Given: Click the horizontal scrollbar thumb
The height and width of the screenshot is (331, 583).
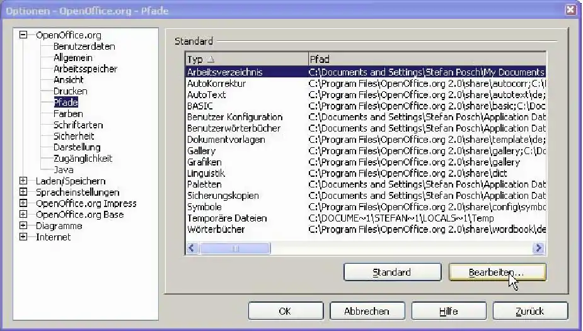Looking at the screenshot, I should point(234,248).
